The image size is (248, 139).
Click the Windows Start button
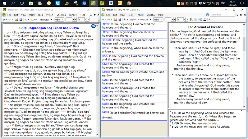pyautogui.click(x=4, y=3)
